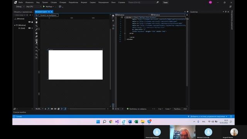Close the Properties panel

228,12
